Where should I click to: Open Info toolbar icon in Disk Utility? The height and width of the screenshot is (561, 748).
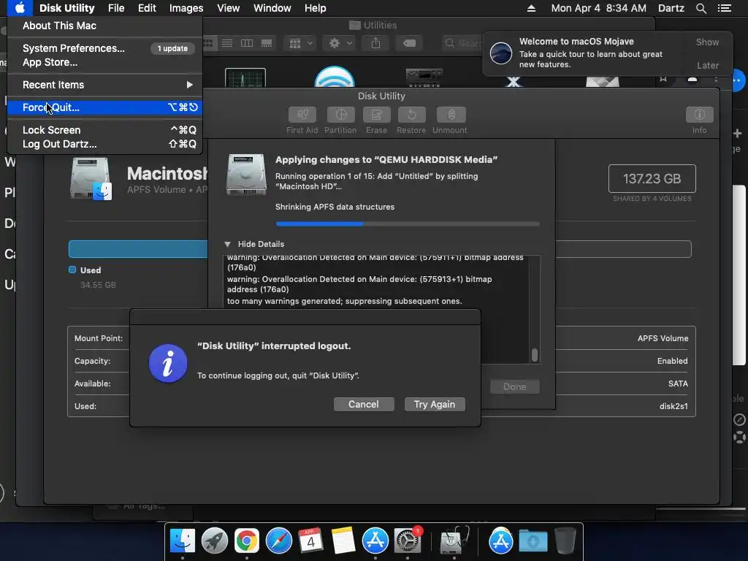(x=699, y=115)
